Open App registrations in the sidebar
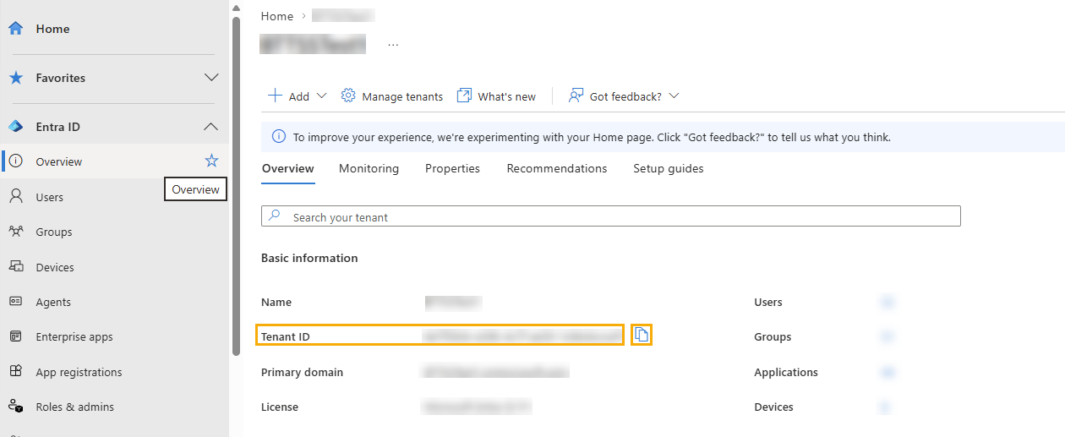The height and width of the screenshot is (437, 1065). pos(114,372)
